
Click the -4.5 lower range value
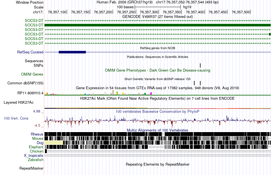[37, 126]
